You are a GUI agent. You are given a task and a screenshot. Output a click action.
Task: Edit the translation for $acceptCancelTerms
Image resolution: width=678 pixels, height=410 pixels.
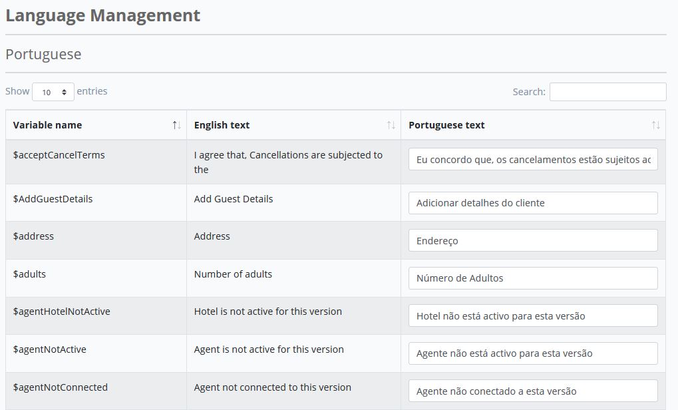point(532,159)
